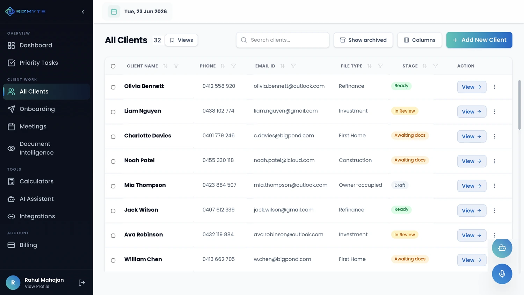Screen dimensions: 524x295
Task: Open the Stage column filter
Action: (x=436, y=66)
